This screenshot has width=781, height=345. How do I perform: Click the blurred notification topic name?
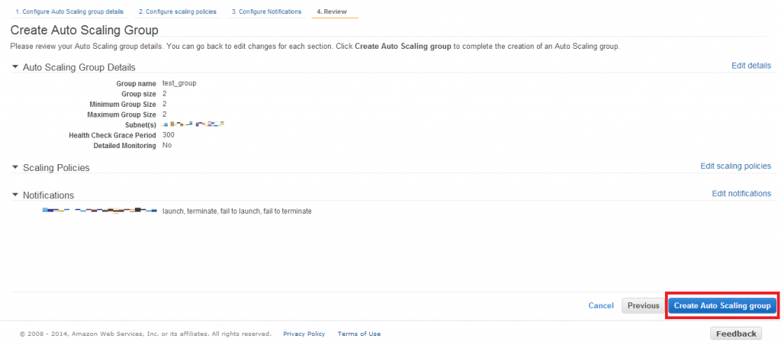tap(100, 211)
